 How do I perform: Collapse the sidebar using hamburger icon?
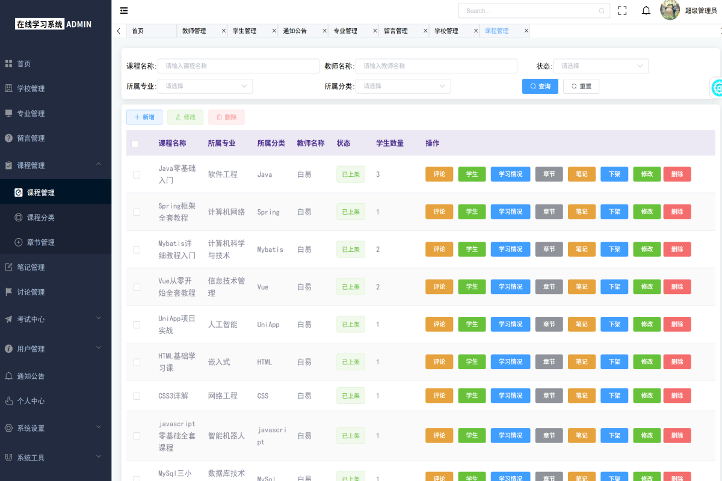pos(124,10)
